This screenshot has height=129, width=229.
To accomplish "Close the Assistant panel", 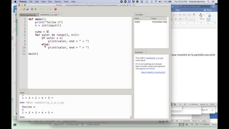I will click(145, 52).
